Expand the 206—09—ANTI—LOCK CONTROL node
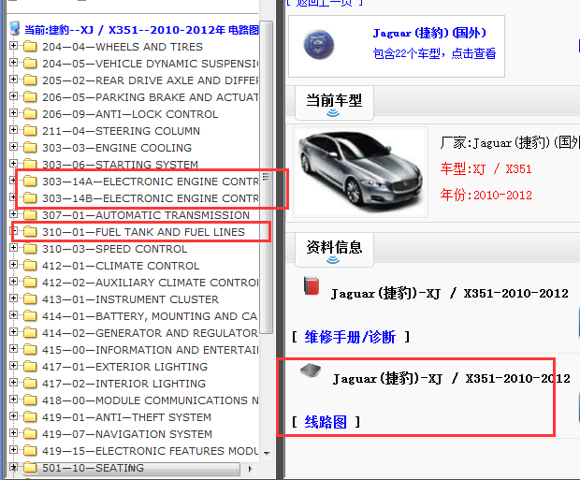The height and width of the screenshot is (480, 580). (x=13, y=113)
